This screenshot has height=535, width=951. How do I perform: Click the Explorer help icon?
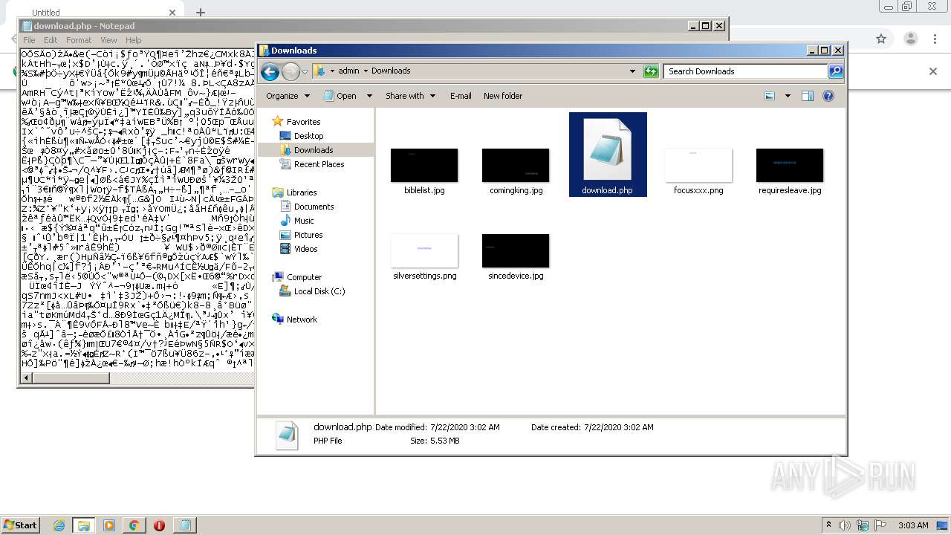(x=828, y=96)
